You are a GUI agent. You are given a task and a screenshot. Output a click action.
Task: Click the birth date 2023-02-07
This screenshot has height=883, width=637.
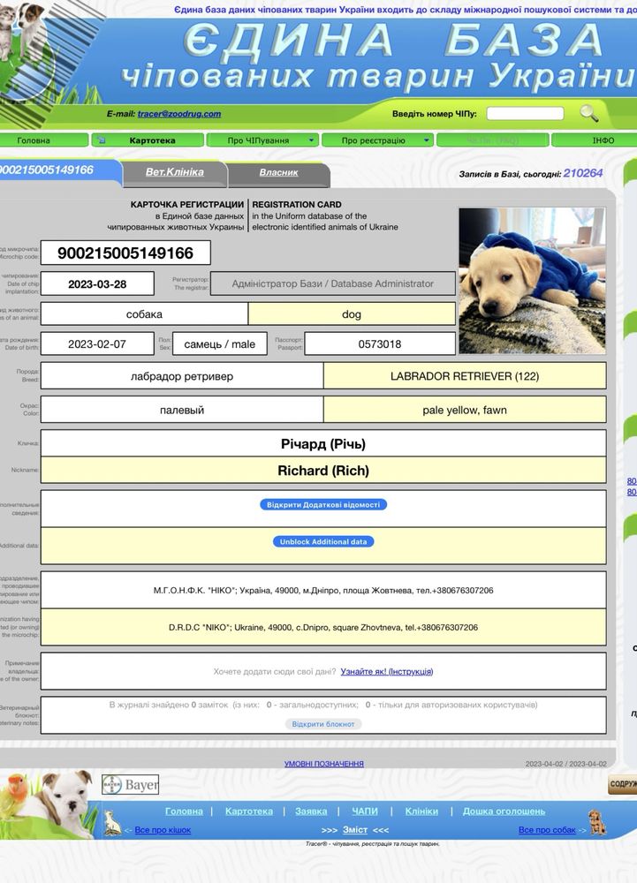[97, 343]
